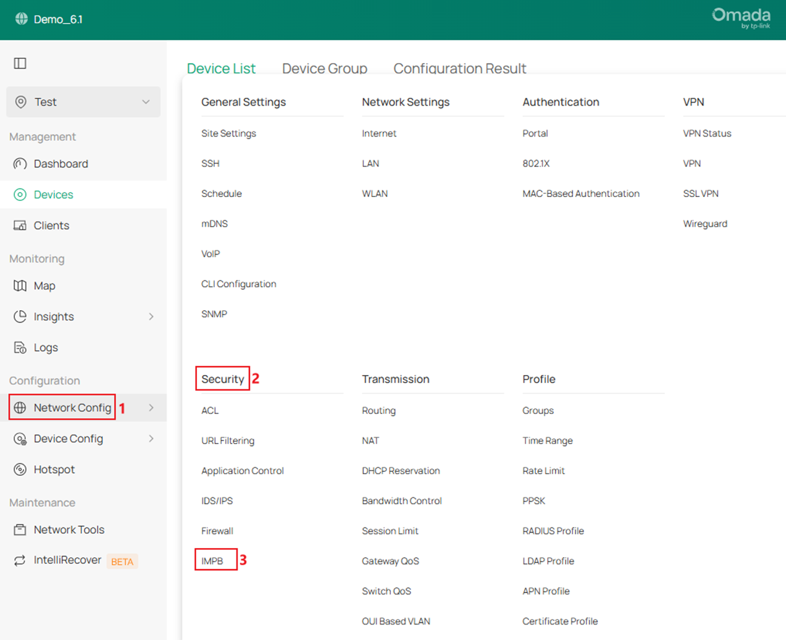Switch to the Device Group tab

tap(324, 69)
